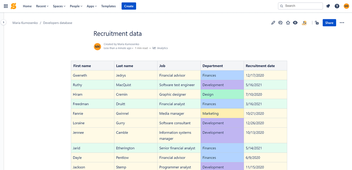Open more page actions with the ellipsis
The height and width of the screenshot is (170, 352).
(342, 22)
